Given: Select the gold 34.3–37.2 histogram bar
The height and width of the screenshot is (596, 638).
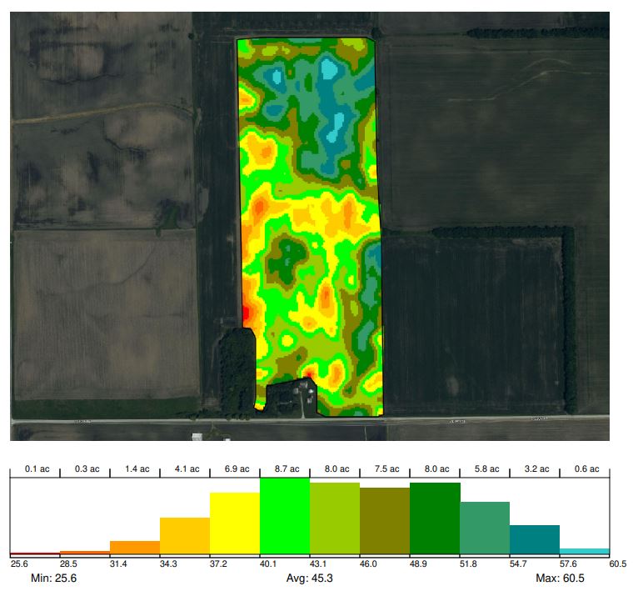Looking at the screenshot, I should coord(185,536).
